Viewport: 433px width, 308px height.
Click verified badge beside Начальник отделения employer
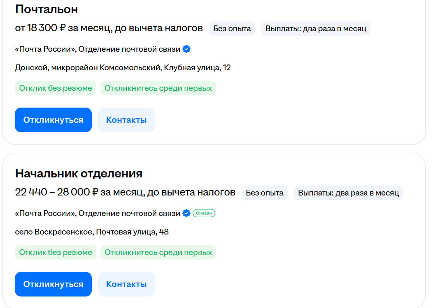tap(186, 214)
